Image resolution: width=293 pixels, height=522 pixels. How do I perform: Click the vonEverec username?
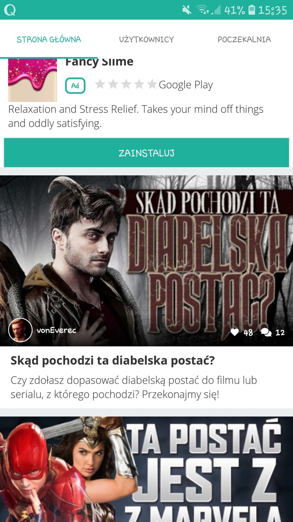tap(56, 330)
